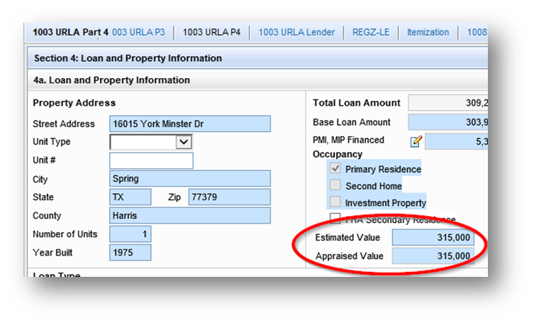This screenshot has width=534, height=323.
Task: Open the Unit Type dropdown
Action: point(184,142)
